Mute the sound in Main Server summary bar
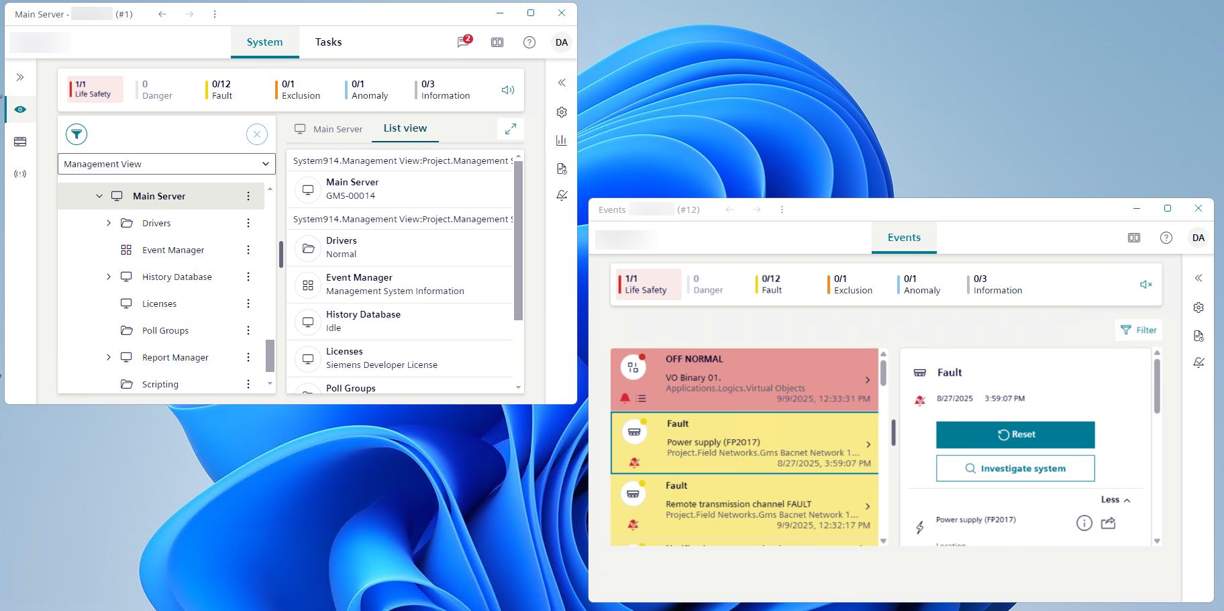The width and height of the screenshot is (1224, 611). [508, 90]
